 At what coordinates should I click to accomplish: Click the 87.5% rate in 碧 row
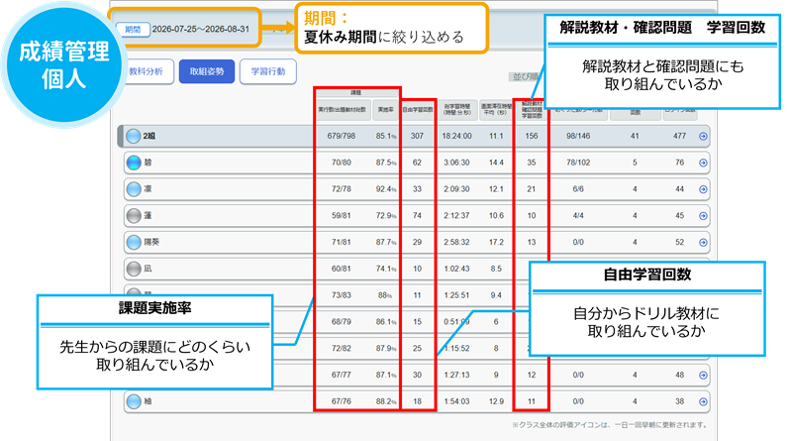(x=386, y=163)
